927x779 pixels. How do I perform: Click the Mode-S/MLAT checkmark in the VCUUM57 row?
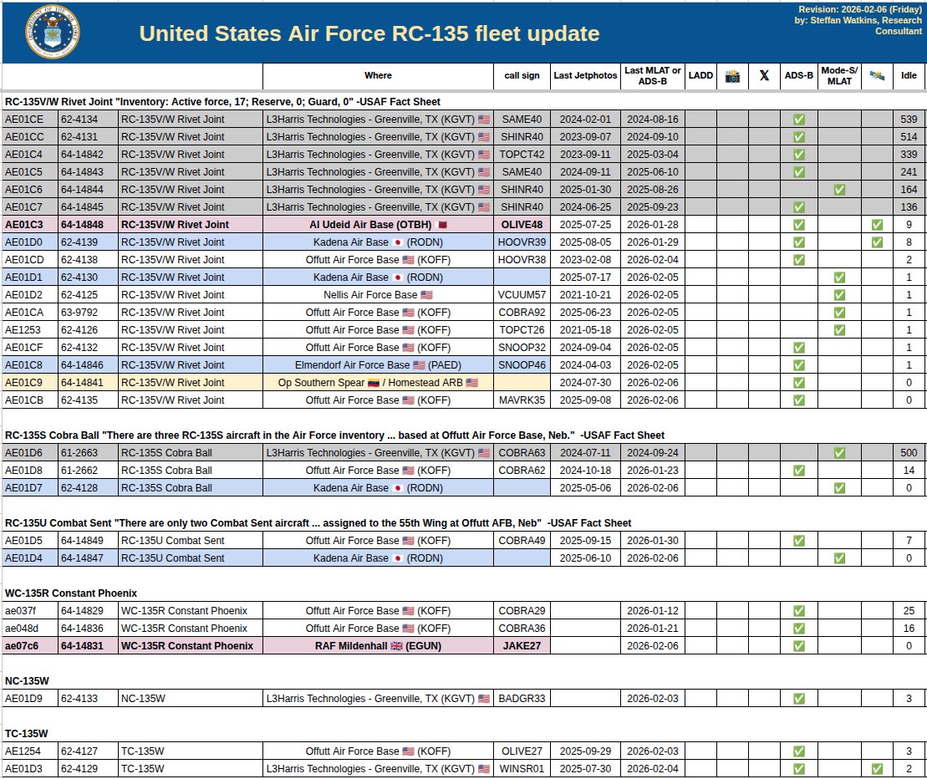coord(839,295)
